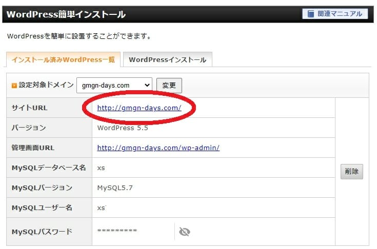This screenshot has height=249, width=377.
Task: Click the MySQLバージョン label
Action: coord(42,188)
